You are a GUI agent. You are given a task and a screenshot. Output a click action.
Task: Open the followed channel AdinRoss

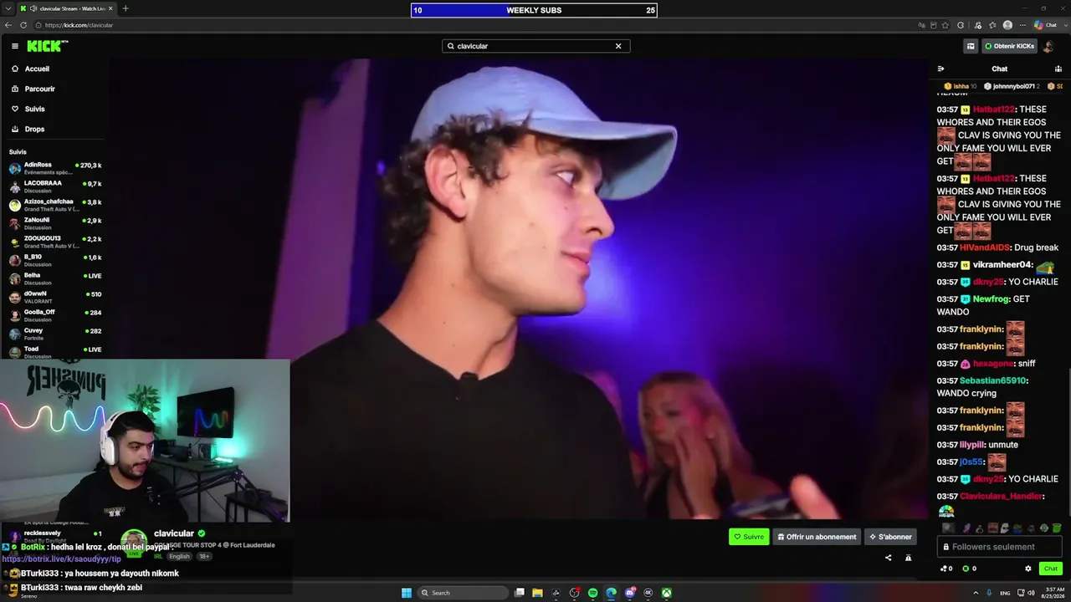tap(55, 168)
